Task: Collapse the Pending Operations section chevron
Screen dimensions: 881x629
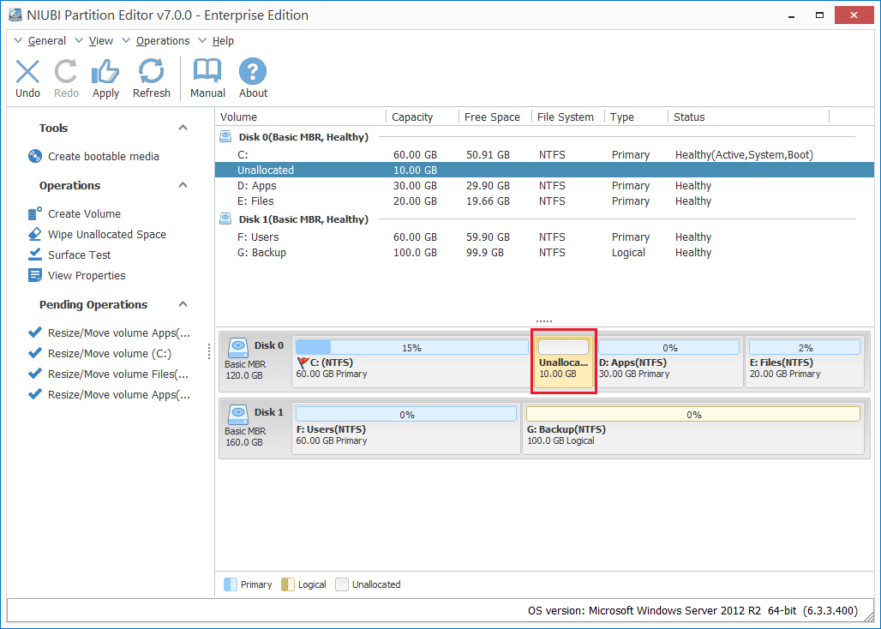Action: pyautogui.click(x=183, y=304)
